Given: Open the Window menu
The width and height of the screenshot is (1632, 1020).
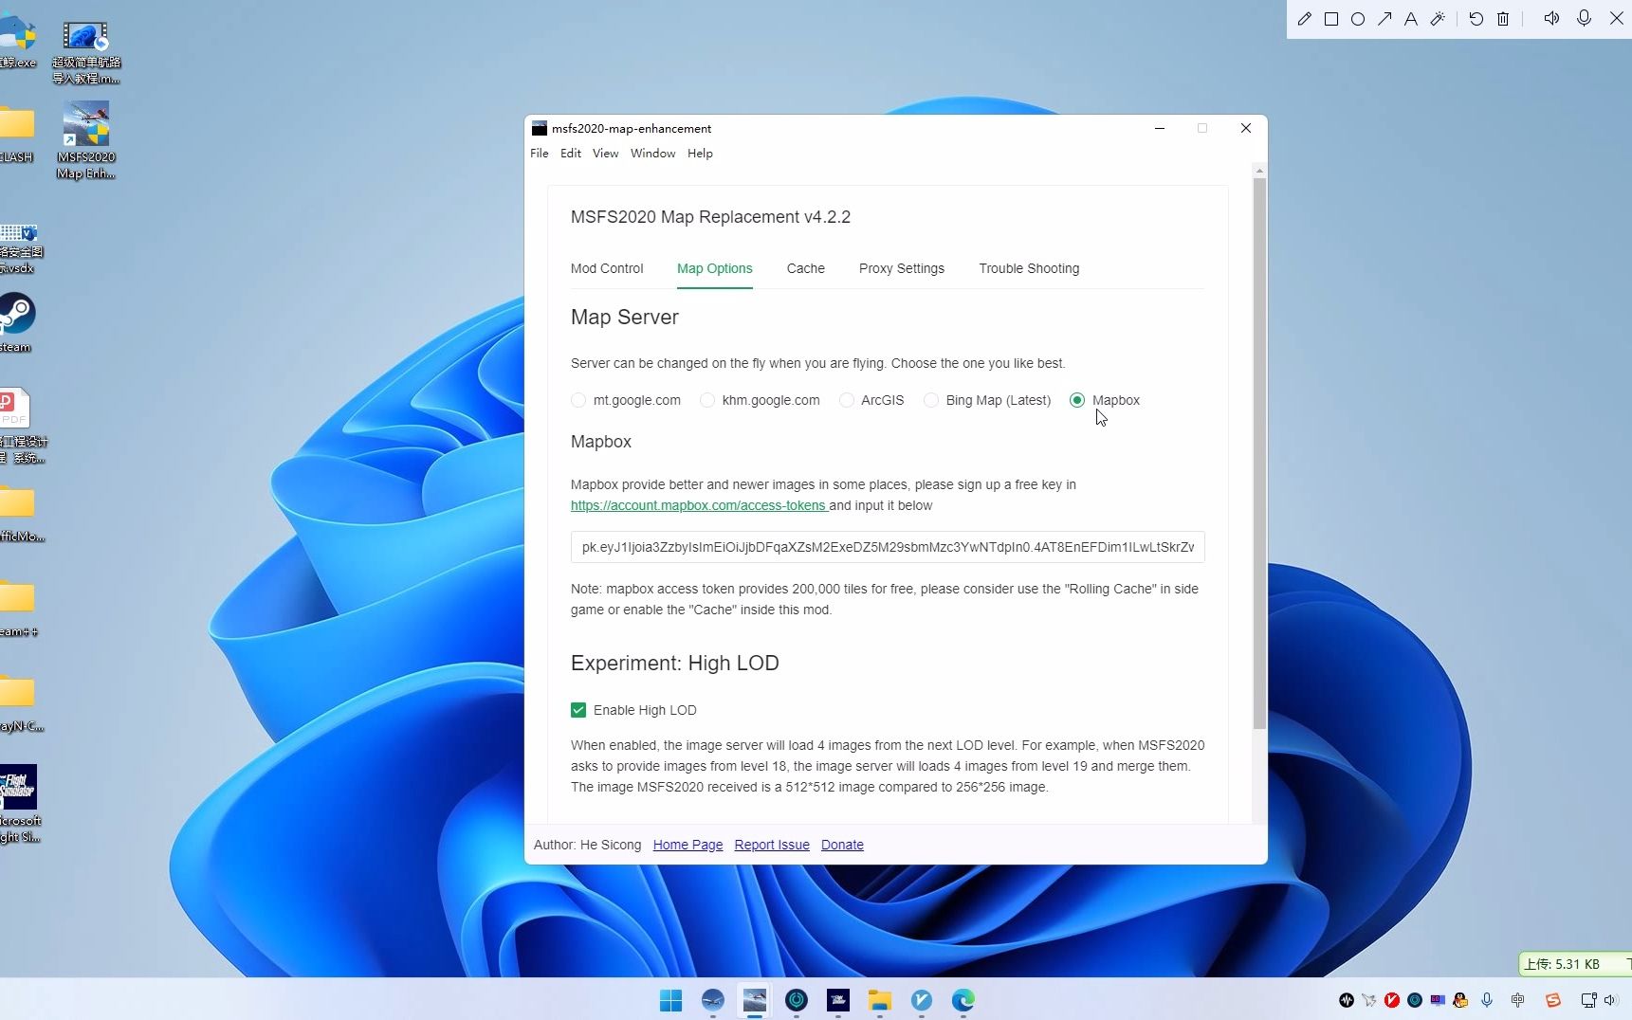Looking at the screenshot, I should pos(653,154).
